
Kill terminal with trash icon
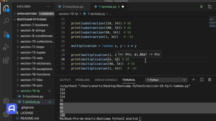pos(210,80)
